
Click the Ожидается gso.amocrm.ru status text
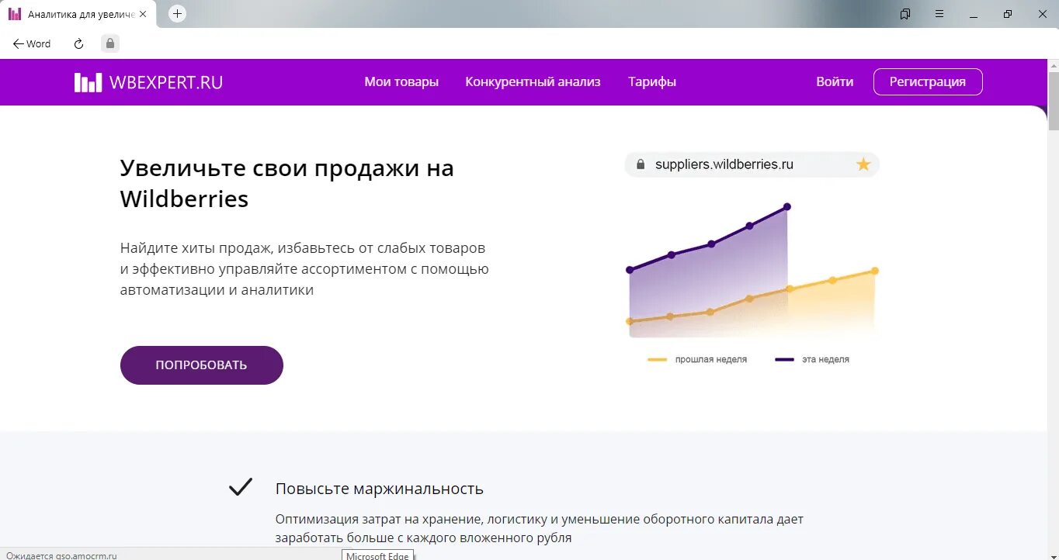[x=62, y=555]
